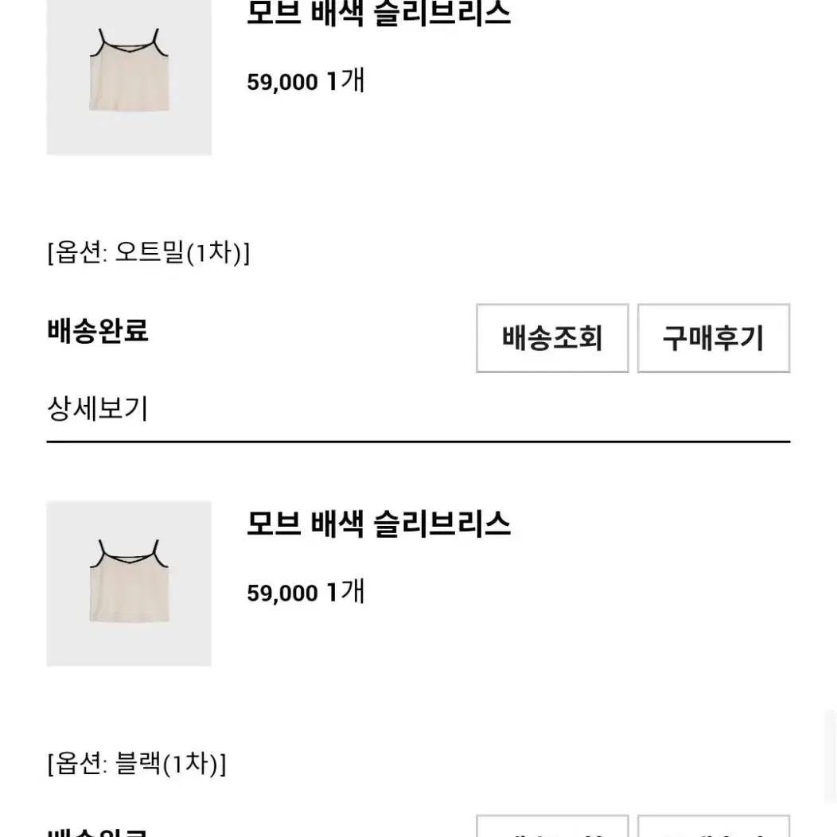Select the 59,000 price of the 블랙 item

tap(282, 593)
